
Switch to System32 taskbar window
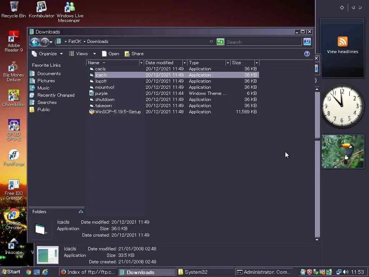pyautogui.click(x=205, y=272)
